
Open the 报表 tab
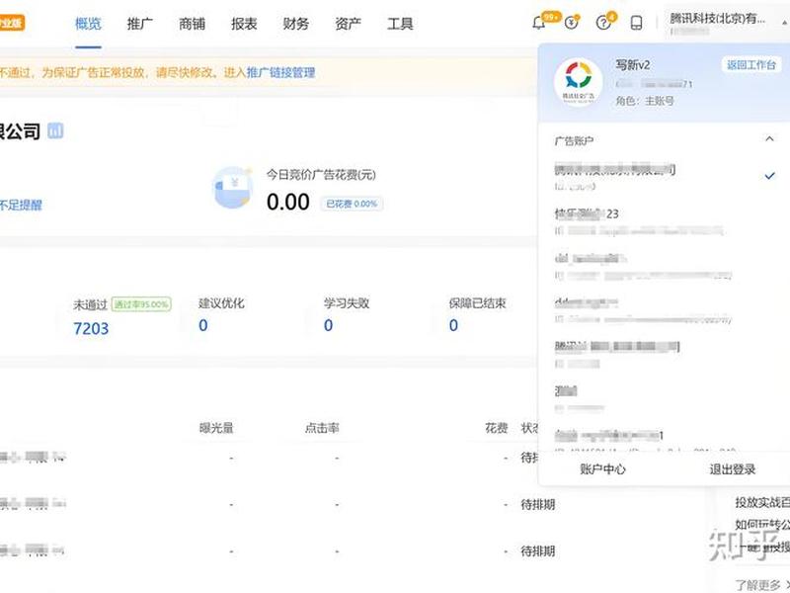pyautogui.click(x=244, y=23)
